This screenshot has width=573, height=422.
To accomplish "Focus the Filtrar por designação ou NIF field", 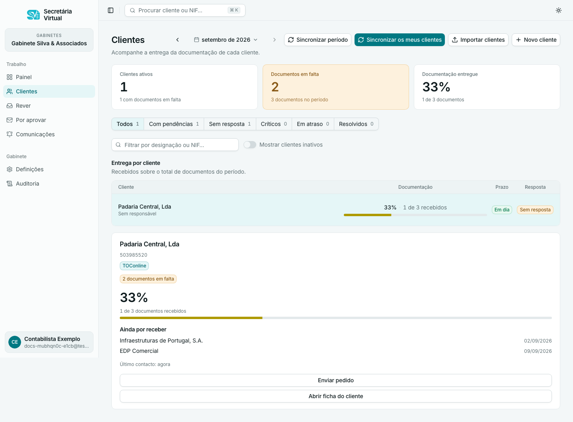I will tap(175, 145).
